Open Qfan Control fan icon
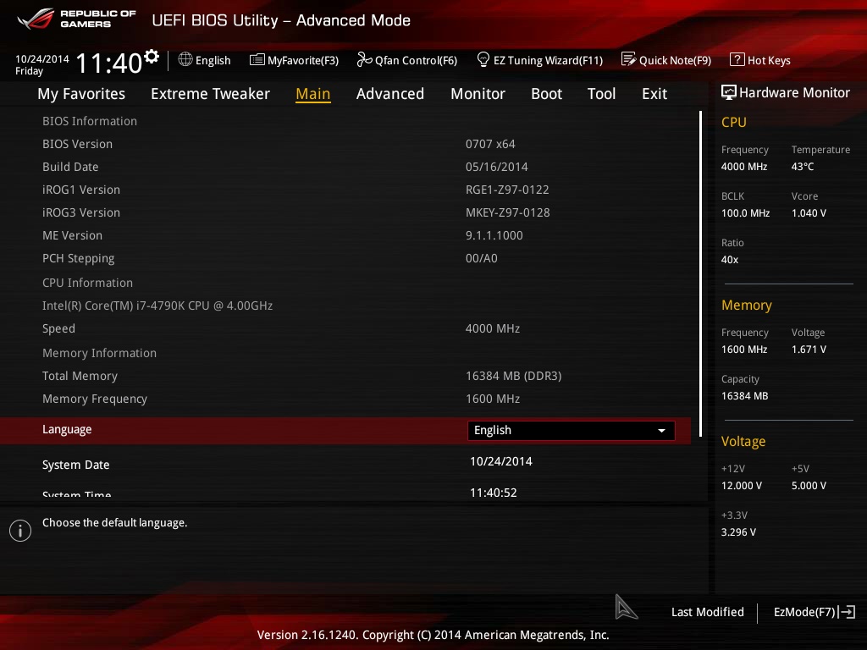Image resolution: width=867 pixels, height=650 pixels. tap(364, 59)
